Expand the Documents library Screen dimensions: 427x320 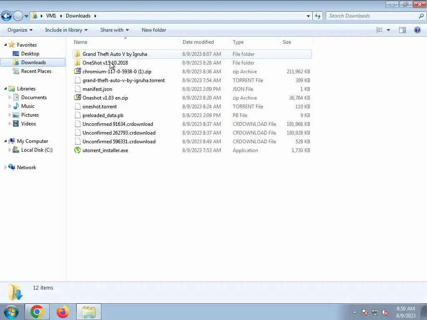[x=10, y=97]
